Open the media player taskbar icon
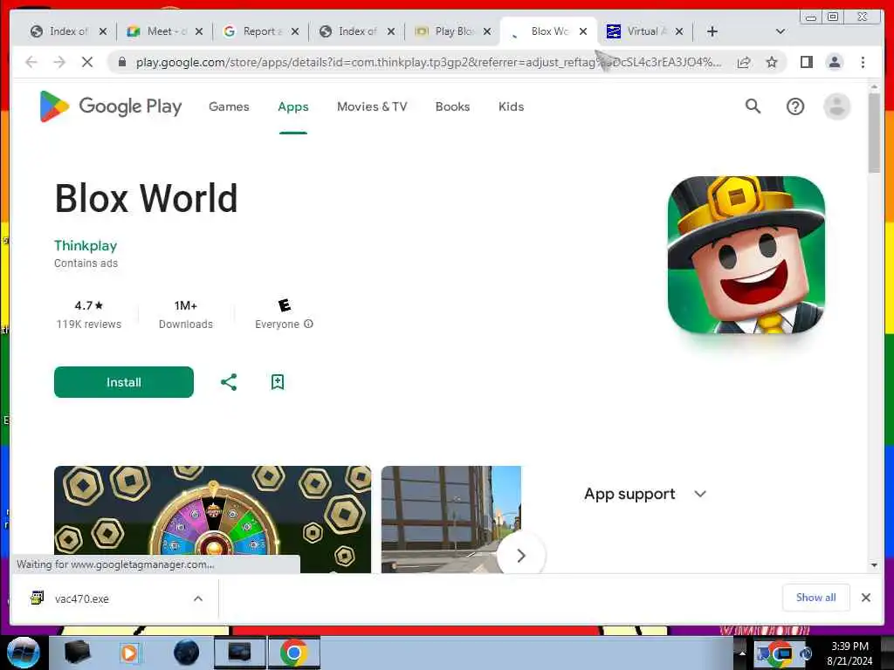Screen dimensions: 894x670 pyautogui.click(x=129, y=653)
